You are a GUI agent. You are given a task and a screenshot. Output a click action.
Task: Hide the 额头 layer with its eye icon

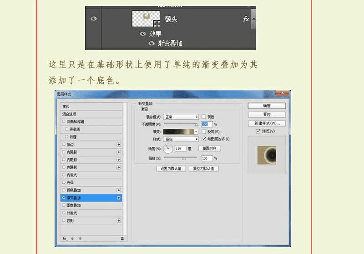(x=94, y=19)
